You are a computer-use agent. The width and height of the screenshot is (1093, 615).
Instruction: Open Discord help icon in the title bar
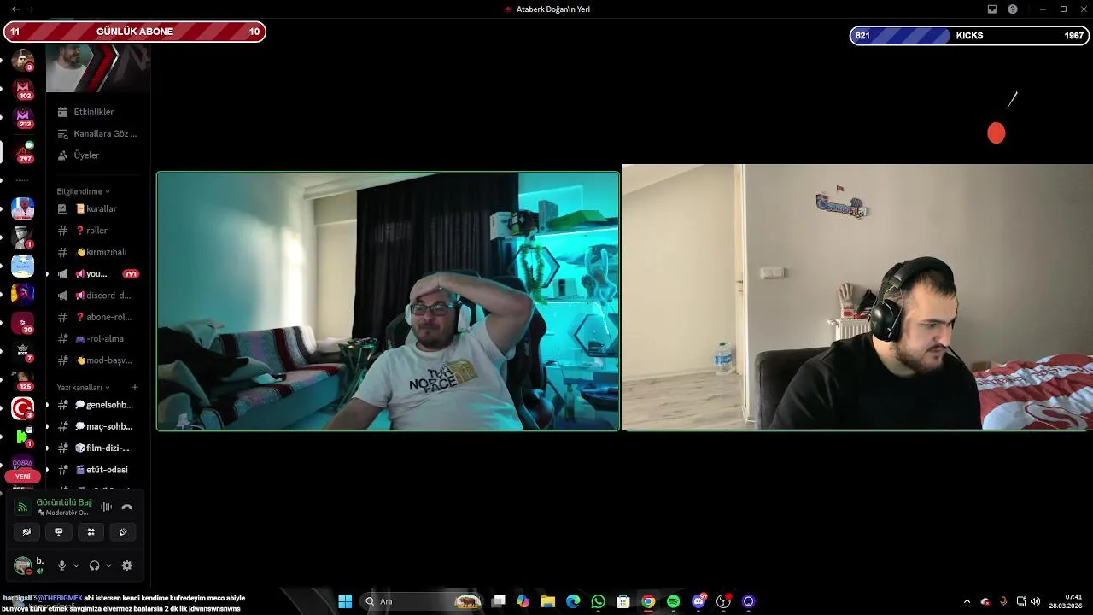[x=1013, y=9]
